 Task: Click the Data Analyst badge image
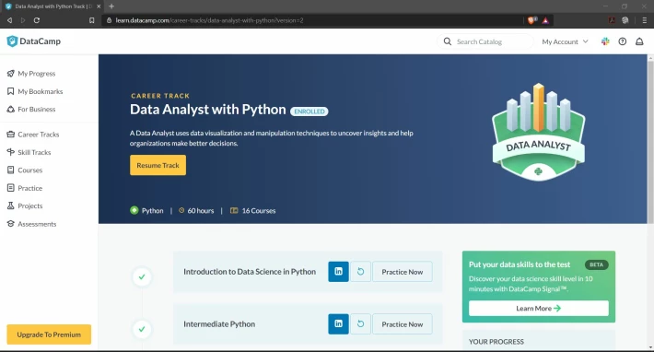(539, 132)
